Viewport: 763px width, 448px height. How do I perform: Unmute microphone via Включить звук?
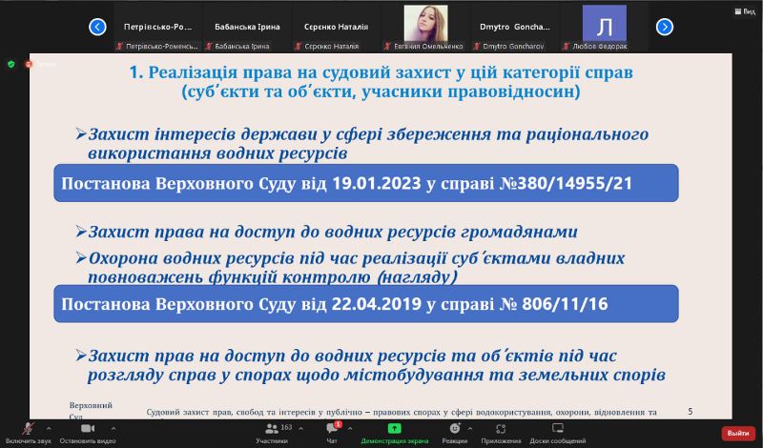28,433
